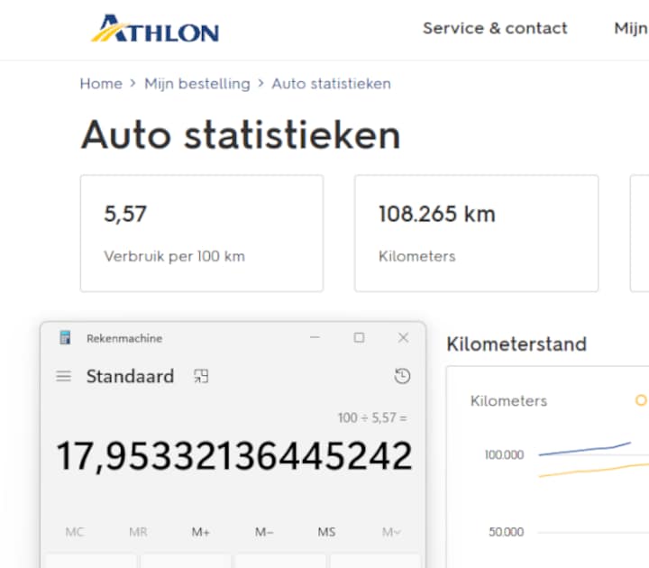
Task: Click the 100.000 axis label
Action: [x=504, y=455]
